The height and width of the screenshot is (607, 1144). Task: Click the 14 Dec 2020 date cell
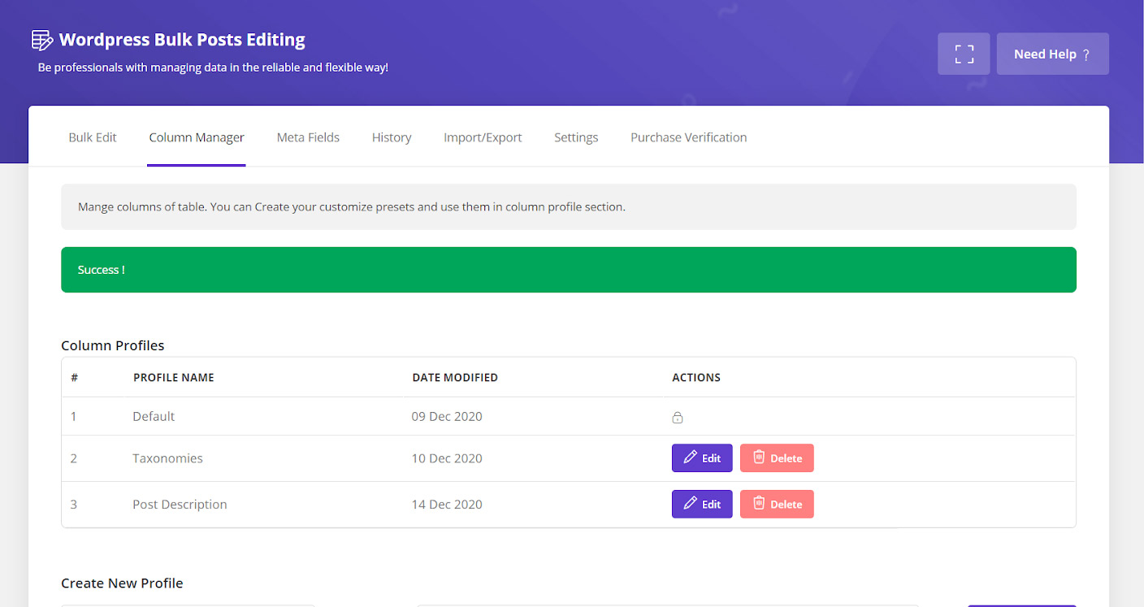point(447,505)
